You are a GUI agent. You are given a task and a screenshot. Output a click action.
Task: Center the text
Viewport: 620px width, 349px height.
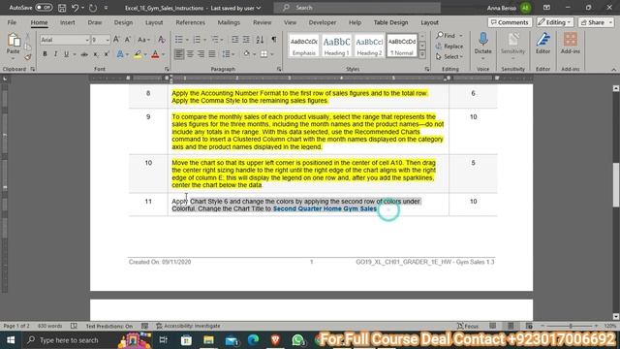pyautogui.click(x=190, y=54)
